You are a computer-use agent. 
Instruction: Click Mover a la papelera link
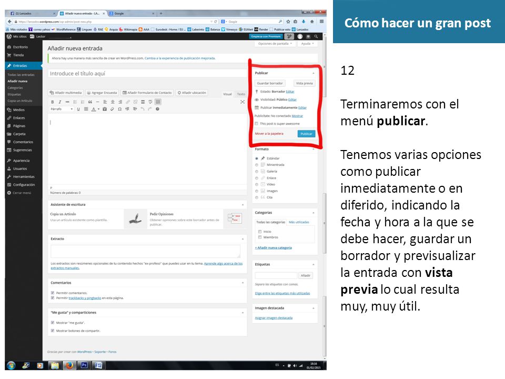coord(269,134)
